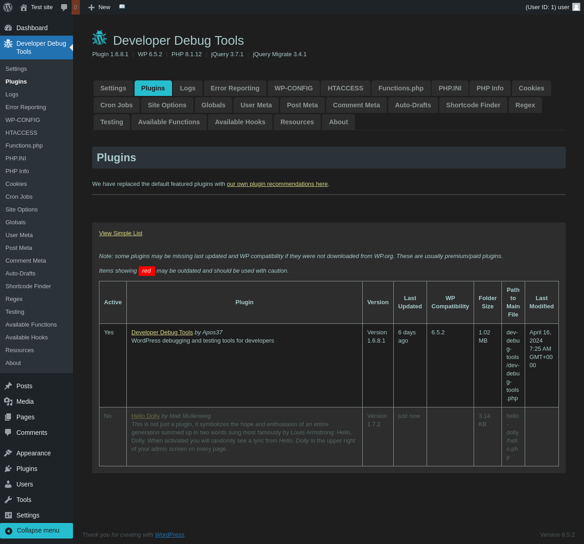The height and width of the screenshot is (544, 584).
Task: Click the Tools wrench icon in sidebar
Action: click(8, 500)
